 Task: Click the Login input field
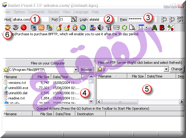(103, 19)
